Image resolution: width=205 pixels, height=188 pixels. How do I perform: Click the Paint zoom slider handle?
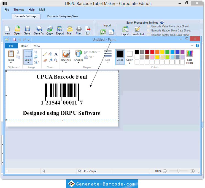pyautogui.click(x=179, y=171)
